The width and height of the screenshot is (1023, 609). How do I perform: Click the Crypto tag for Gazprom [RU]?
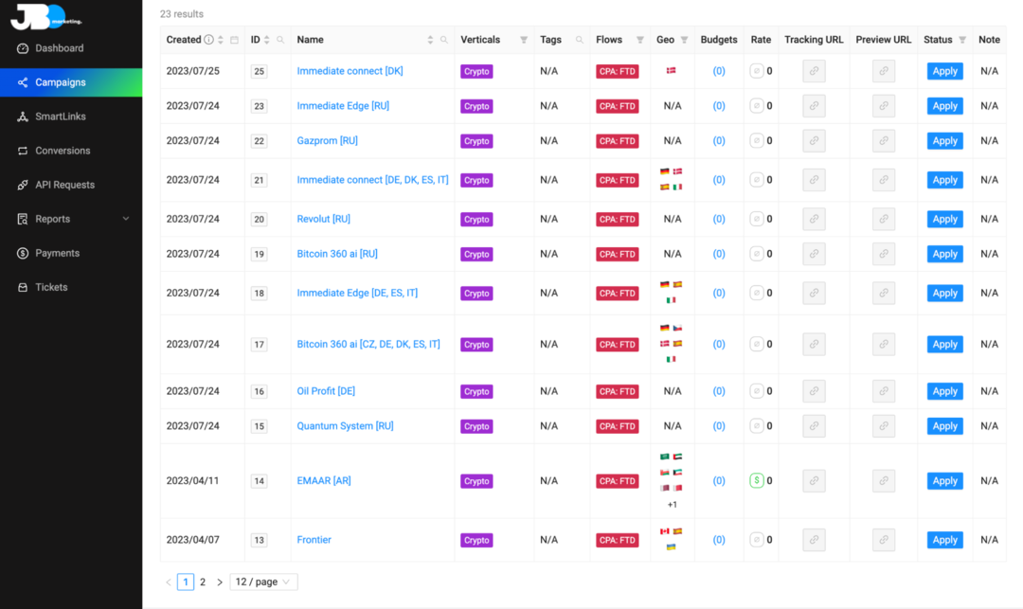[x=476, y=141]
